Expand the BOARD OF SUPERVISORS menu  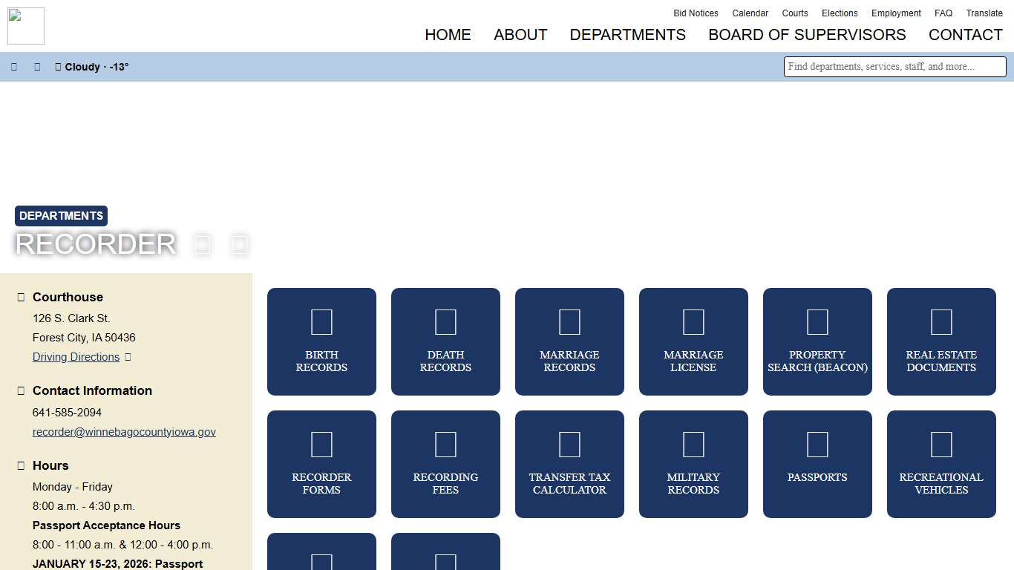pos(807,35)
